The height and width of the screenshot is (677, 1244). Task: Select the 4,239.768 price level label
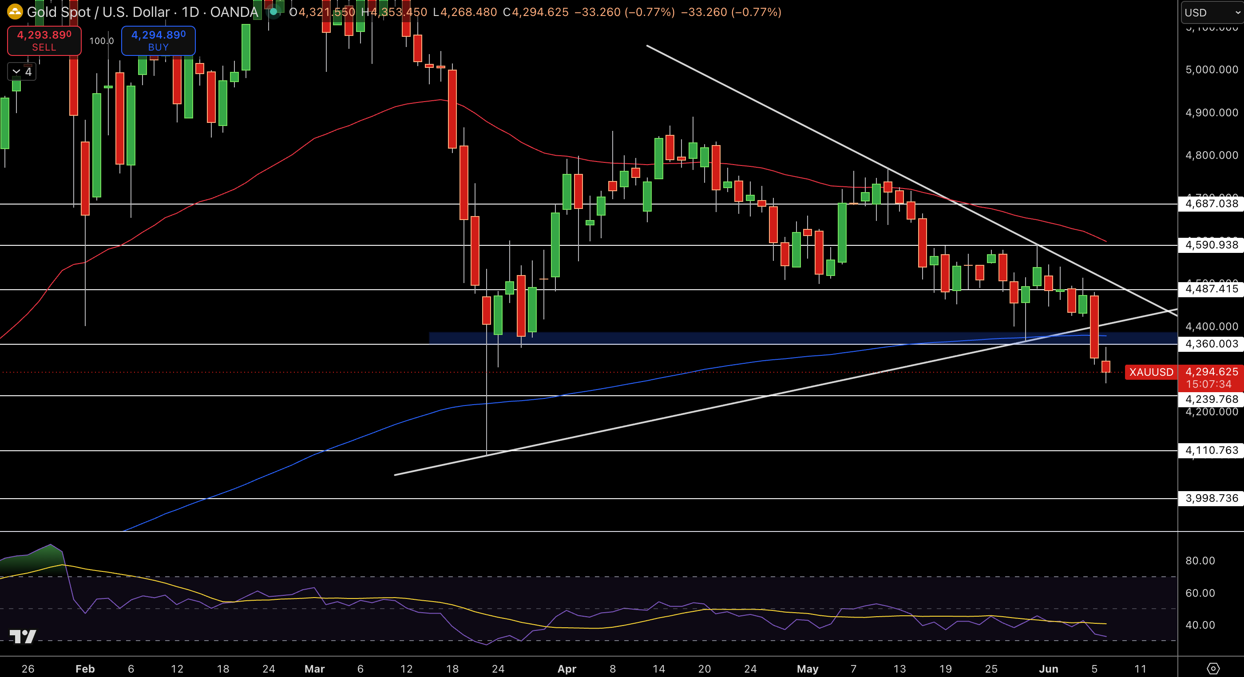pos(1211,399)
